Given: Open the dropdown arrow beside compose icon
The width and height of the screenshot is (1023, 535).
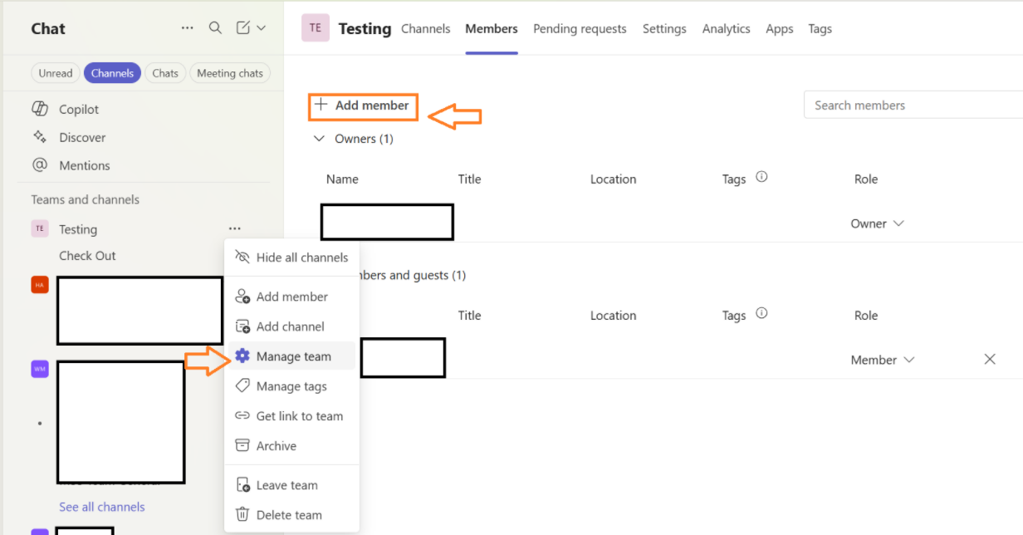Looking at the screenshot, I should (x=261, y=28).
